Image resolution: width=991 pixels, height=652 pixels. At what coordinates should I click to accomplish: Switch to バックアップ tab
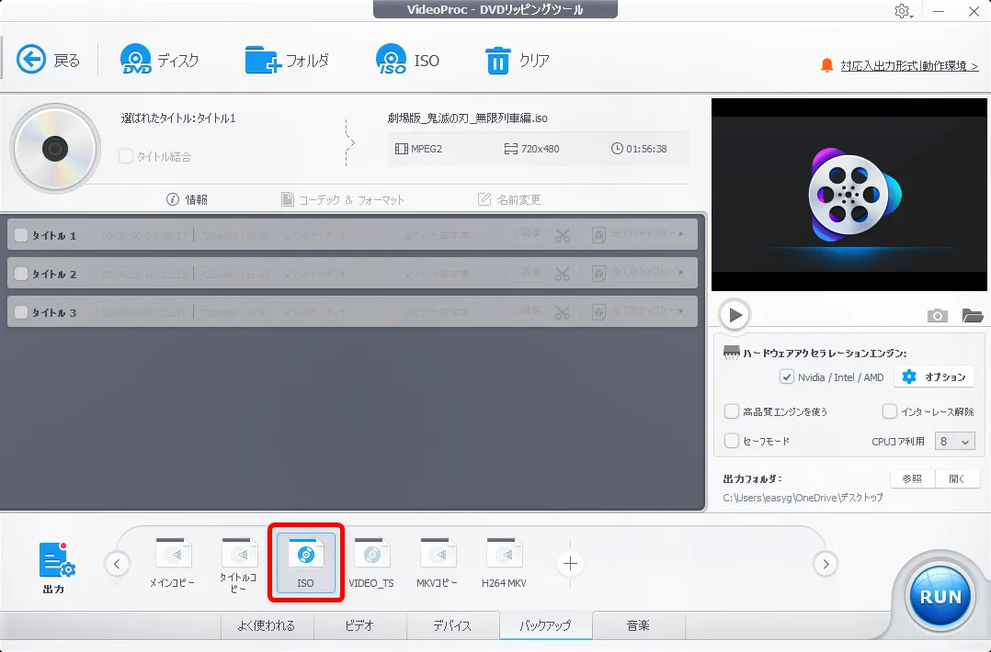click(x=545, y=625)
